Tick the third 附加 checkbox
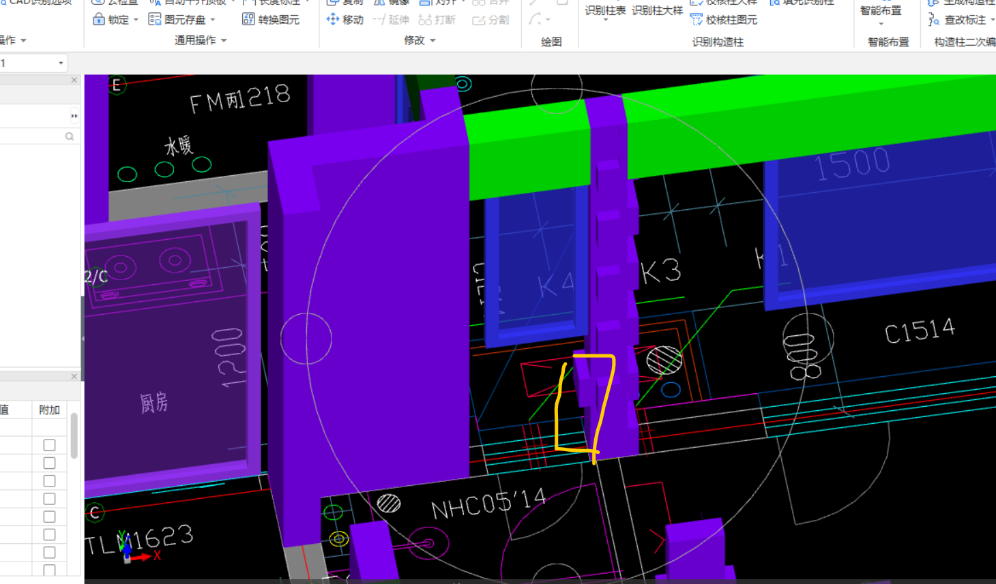 click(x=49, y=481)
